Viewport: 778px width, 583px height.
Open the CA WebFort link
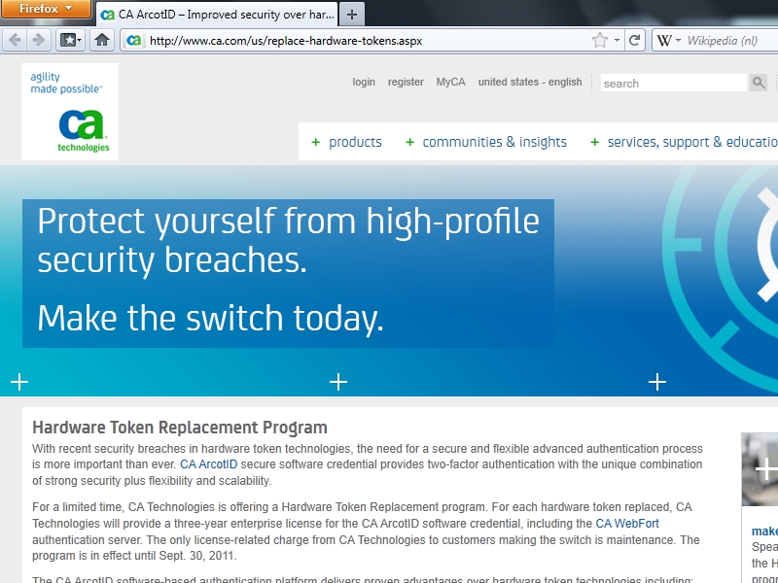(627, 524)
